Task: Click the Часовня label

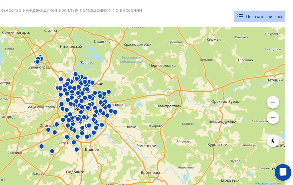Action: tap(187, 124)
